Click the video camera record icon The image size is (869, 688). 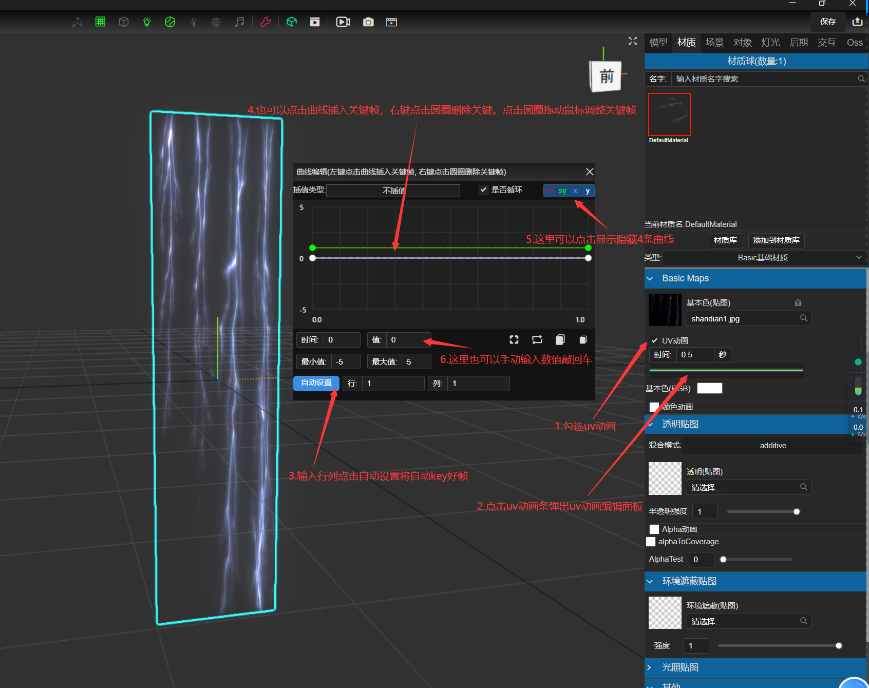click(x=343, y=22)
